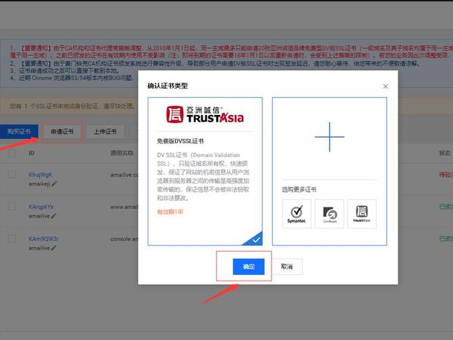
Task: Click the 通用名称 column header
Action: coord(122,153)
